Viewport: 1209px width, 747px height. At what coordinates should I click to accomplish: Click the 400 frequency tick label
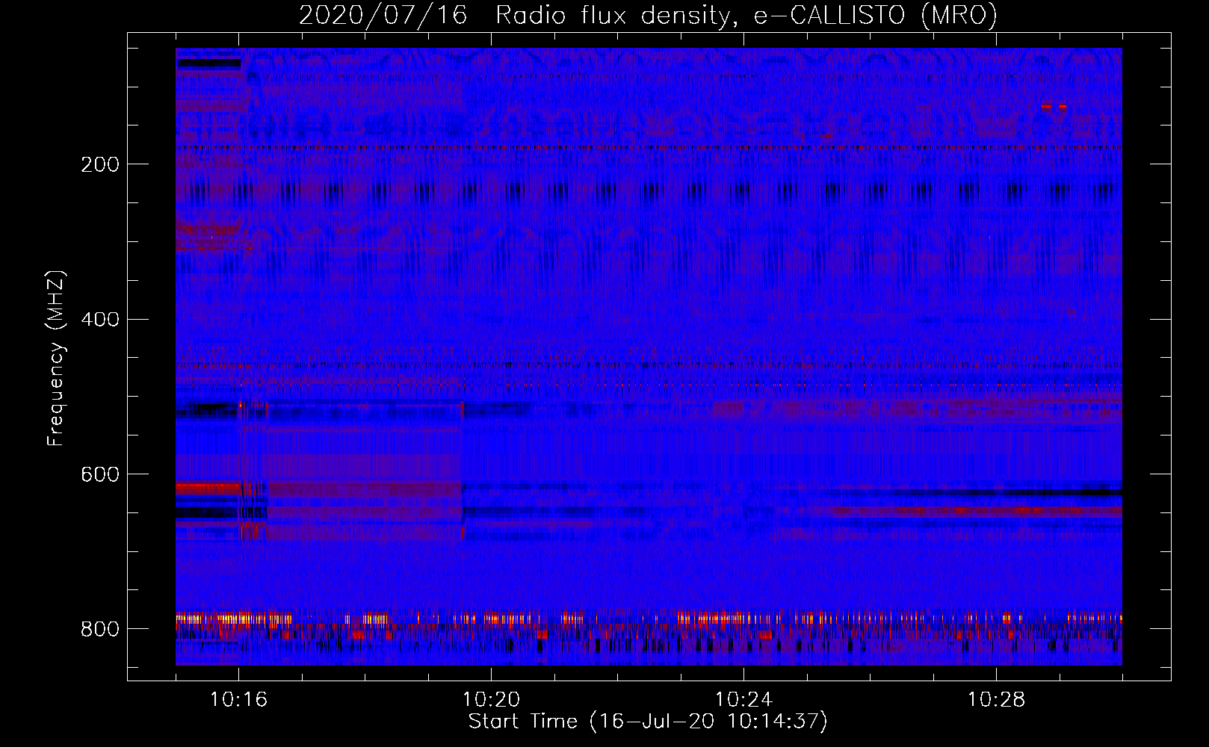(x=99, y=320)
